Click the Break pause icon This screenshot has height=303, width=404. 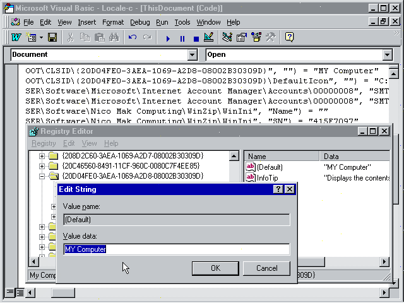(182, 39)
